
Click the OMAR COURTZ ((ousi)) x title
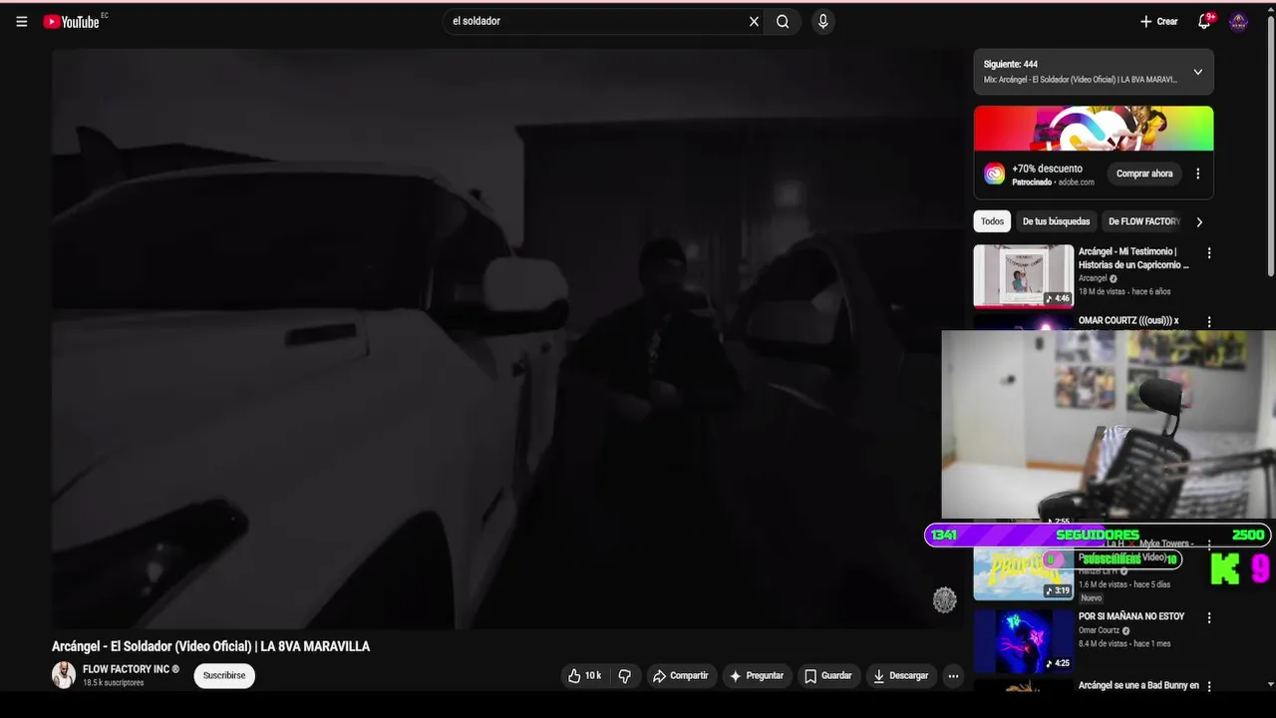tap(1128, 321)
